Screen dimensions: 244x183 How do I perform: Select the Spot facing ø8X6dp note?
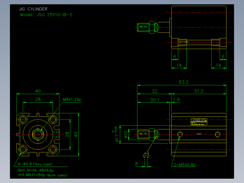35,170
